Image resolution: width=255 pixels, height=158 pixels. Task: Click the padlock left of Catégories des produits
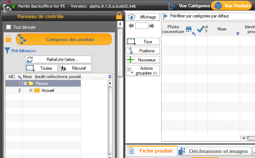click(8, 39)
